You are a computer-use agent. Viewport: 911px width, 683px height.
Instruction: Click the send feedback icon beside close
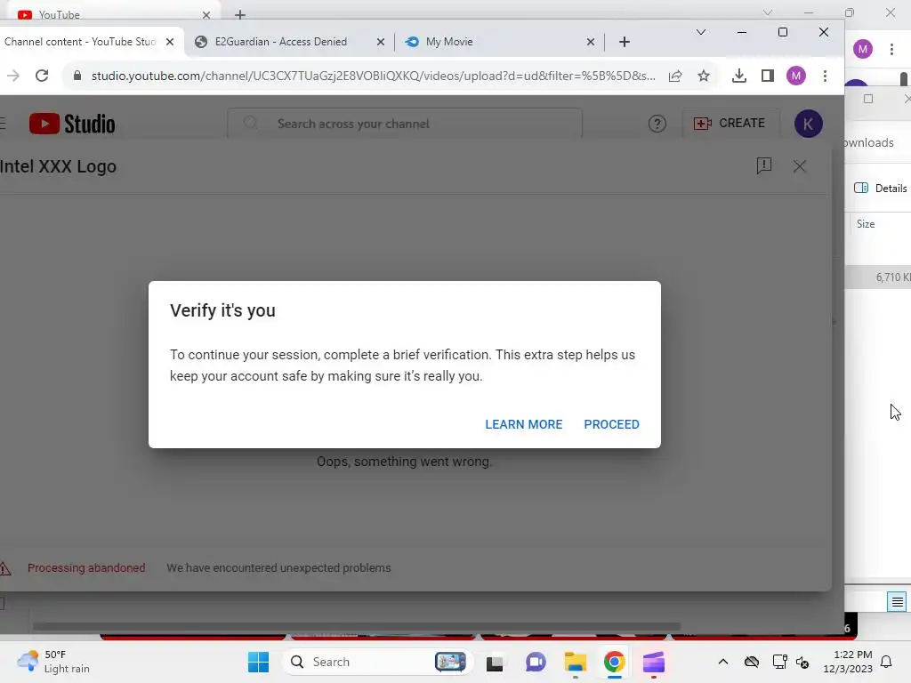tap(764, 166)
